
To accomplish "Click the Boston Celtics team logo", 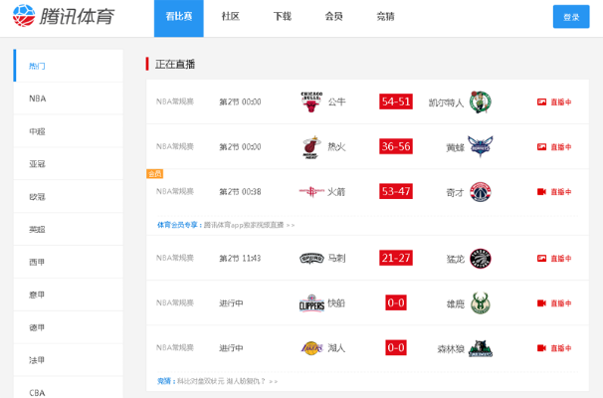I will point(480,101).
